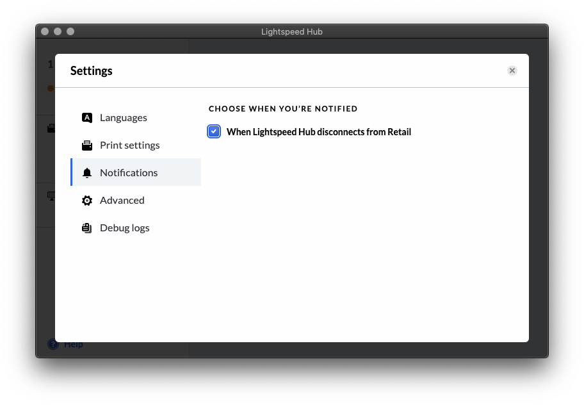
Task: Click the Lightspeed Hub window title
Action: [x=291, y=31]
